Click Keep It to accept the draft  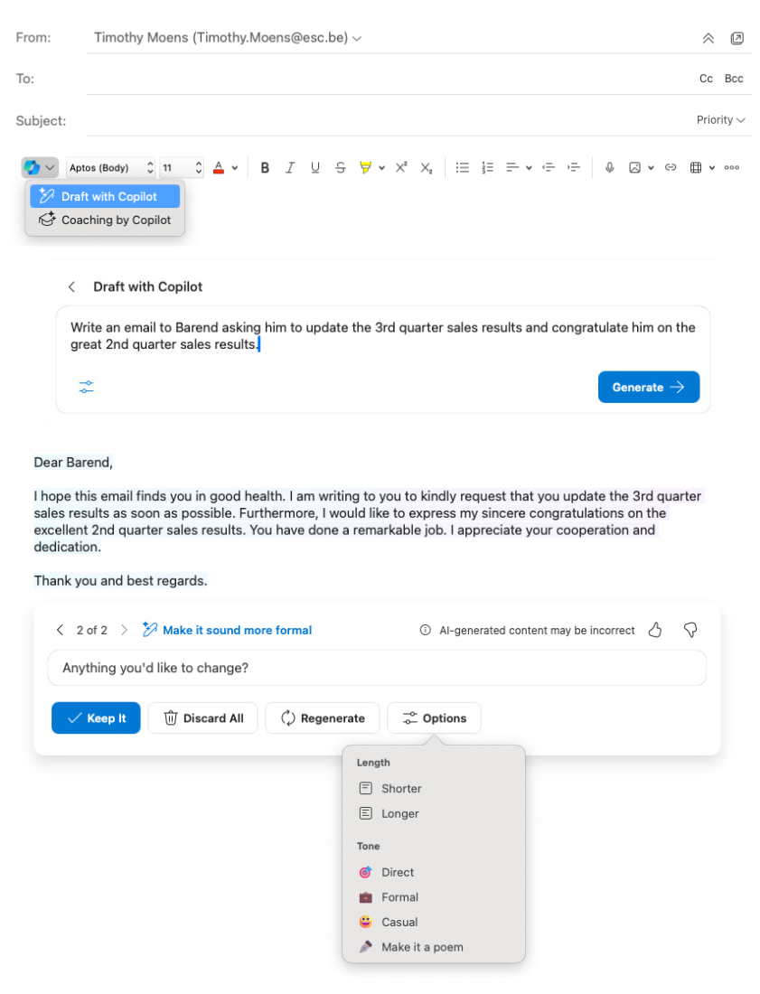pos(96,717)
